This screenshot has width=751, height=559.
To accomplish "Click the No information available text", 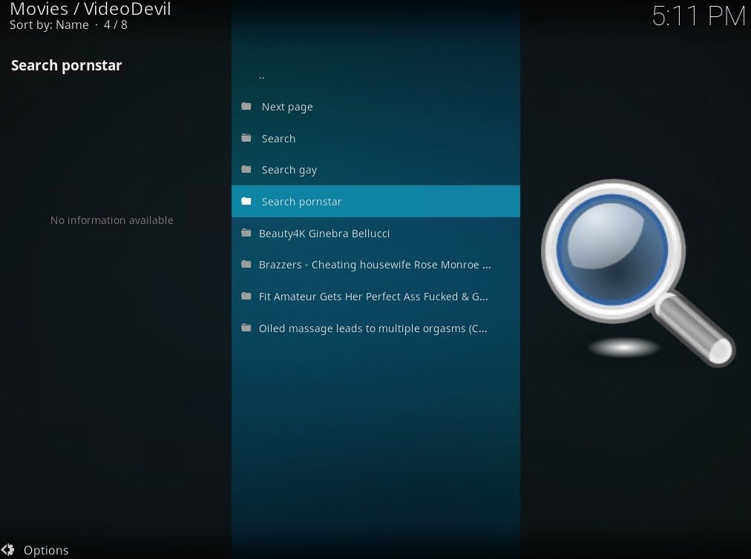I will [111, 220].
